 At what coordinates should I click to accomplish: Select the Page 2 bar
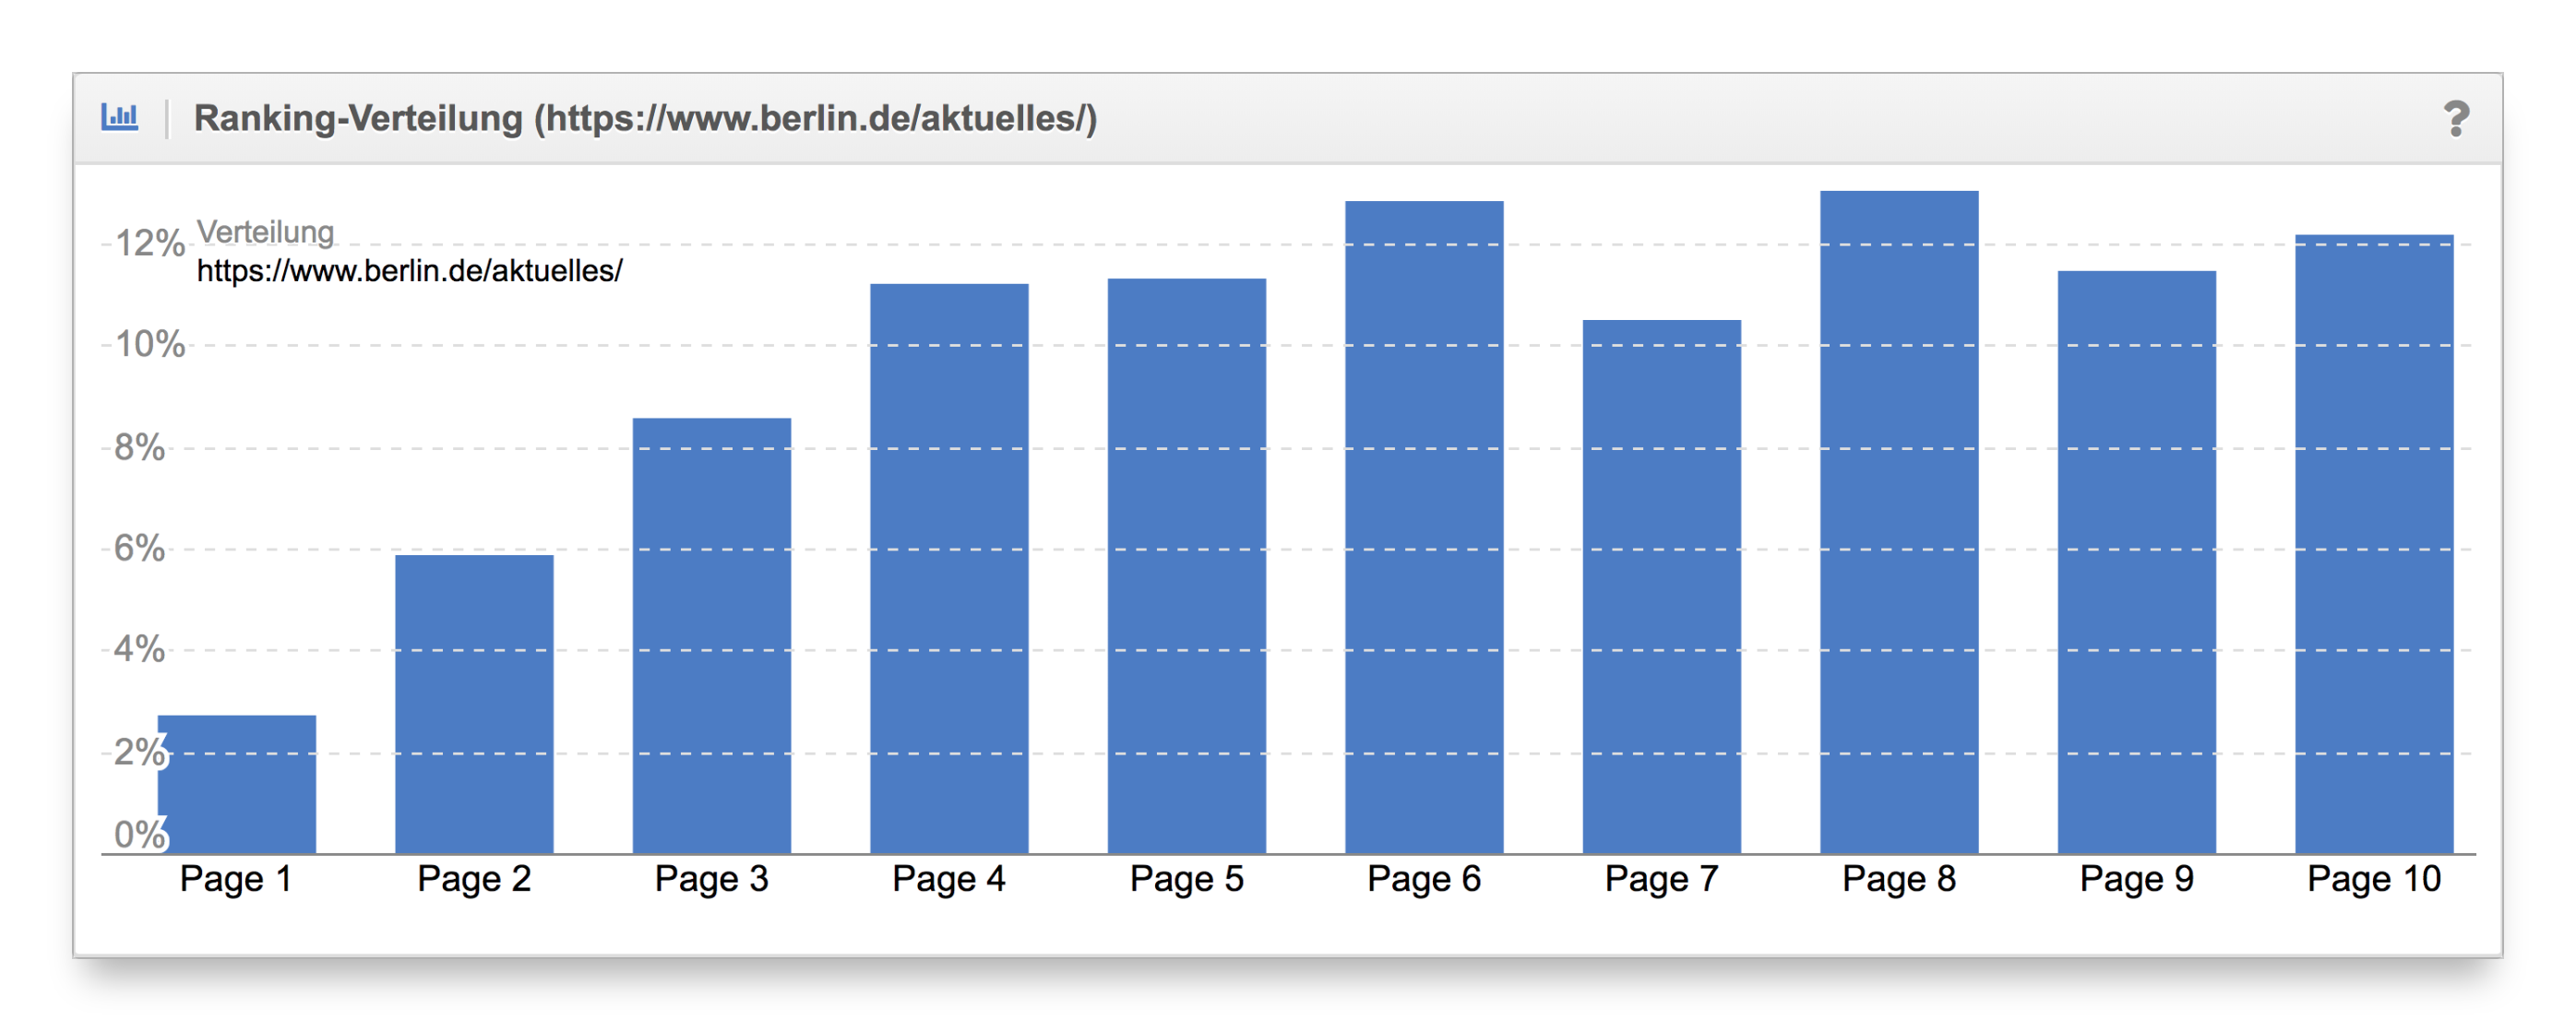[x=474, y=705]
